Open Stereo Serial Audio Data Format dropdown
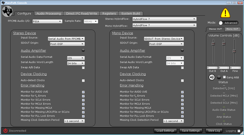This screenshot has width=244, height=135. coord(76,58)
